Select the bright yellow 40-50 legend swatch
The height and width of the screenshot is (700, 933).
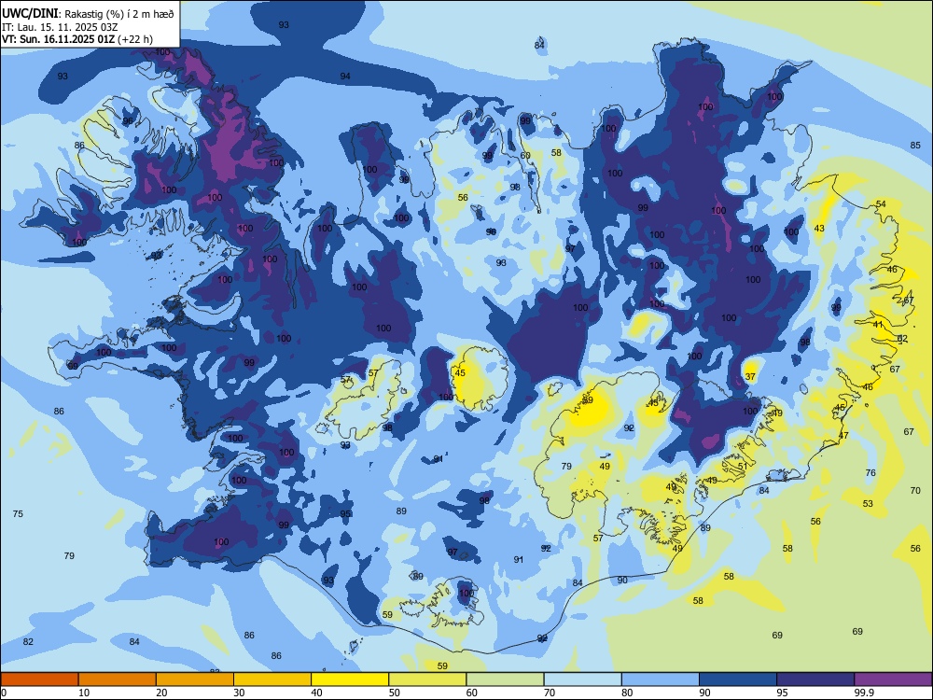[350, 679]
